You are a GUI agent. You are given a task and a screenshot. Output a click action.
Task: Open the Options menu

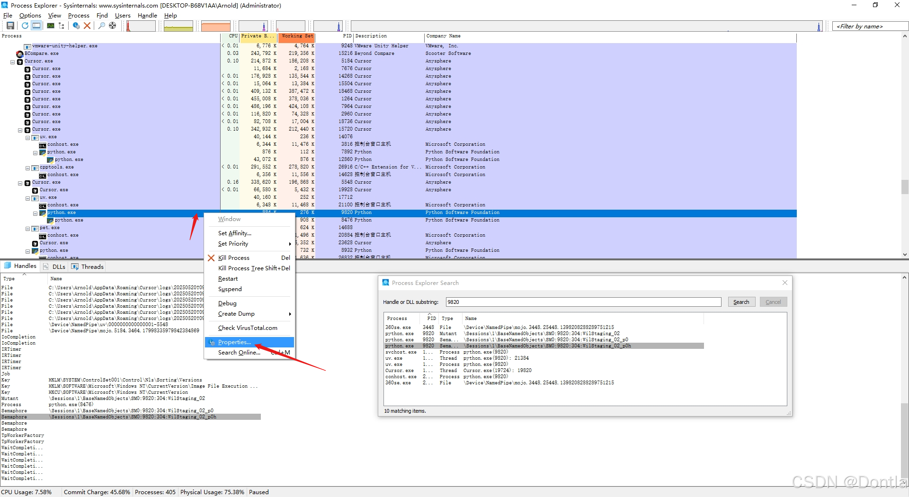click(x=30, y=15)
